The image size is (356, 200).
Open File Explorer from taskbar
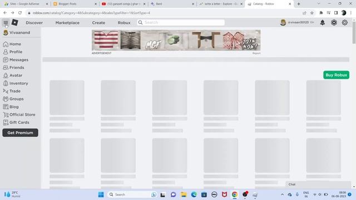184,194
